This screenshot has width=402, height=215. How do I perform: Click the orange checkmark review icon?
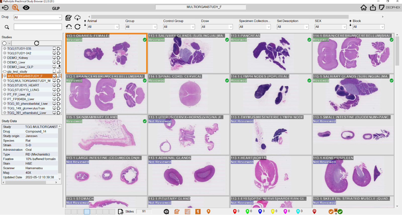coord(331,211)
